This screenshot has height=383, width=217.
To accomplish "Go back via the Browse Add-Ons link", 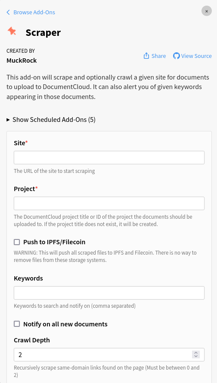I will [x=34, y=12].
